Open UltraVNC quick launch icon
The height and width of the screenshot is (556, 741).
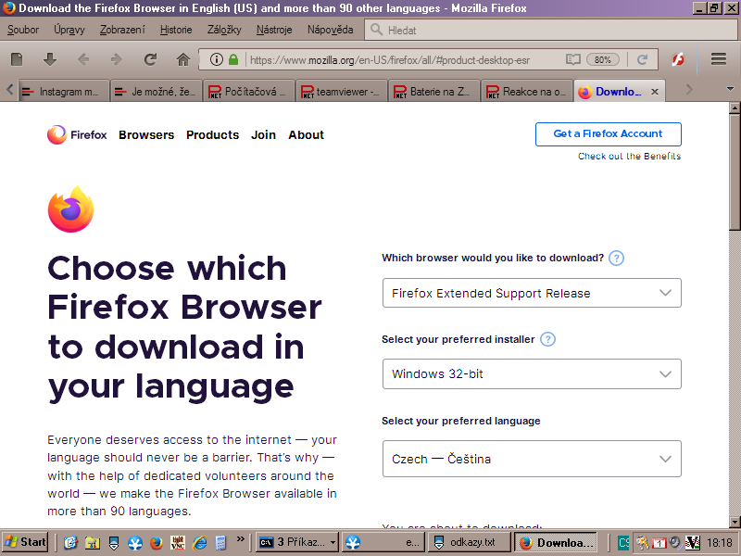pyautogui.click(x=178, y=542)
